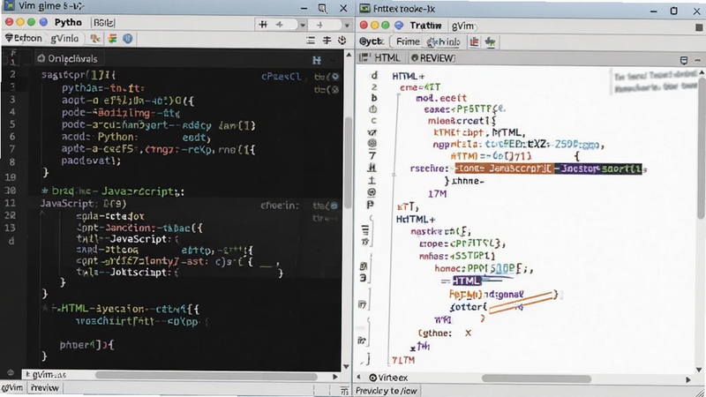The height and width of the screenshot is (397, 706).
Task: Click the Python: word on code line 6
Action: tap(117, 138)
